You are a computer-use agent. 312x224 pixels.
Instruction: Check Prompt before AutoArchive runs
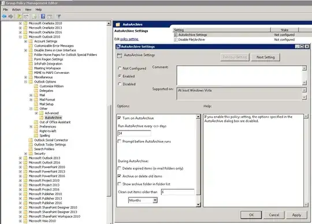tap(120, 141)
